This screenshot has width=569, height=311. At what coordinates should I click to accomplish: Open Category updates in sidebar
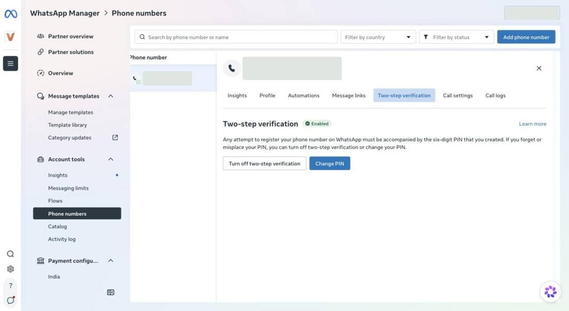click(x=70, y=138)
